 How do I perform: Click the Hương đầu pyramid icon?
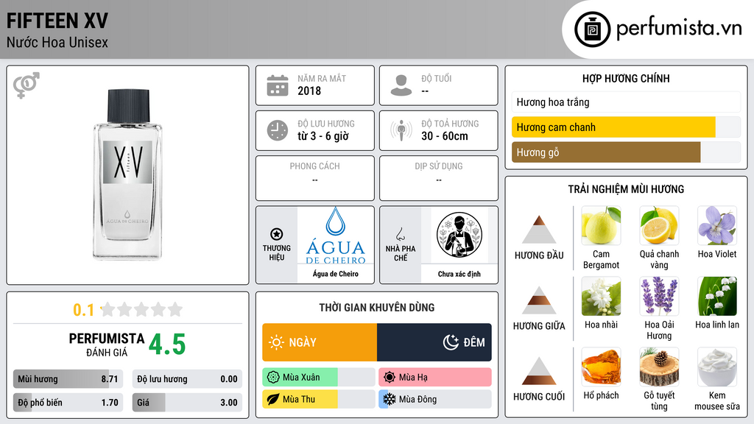click(x=539, y=230)
